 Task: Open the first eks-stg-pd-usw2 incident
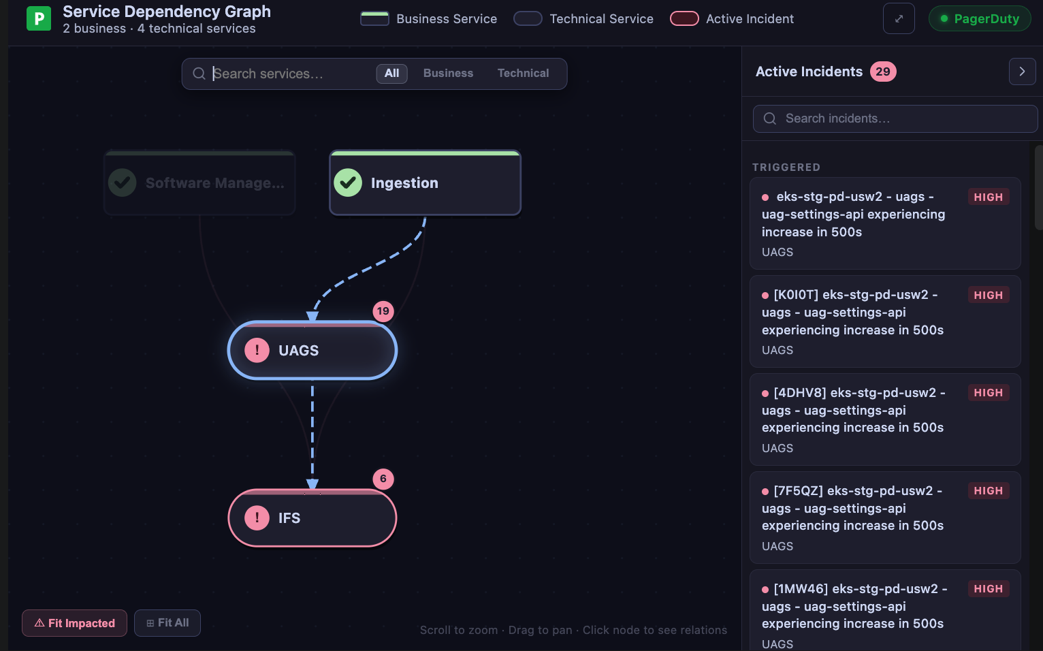pos(885,223)
